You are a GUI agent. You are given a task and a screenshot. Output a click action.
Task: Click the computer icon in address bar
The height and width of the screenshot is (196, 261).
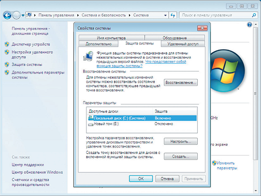29,15
